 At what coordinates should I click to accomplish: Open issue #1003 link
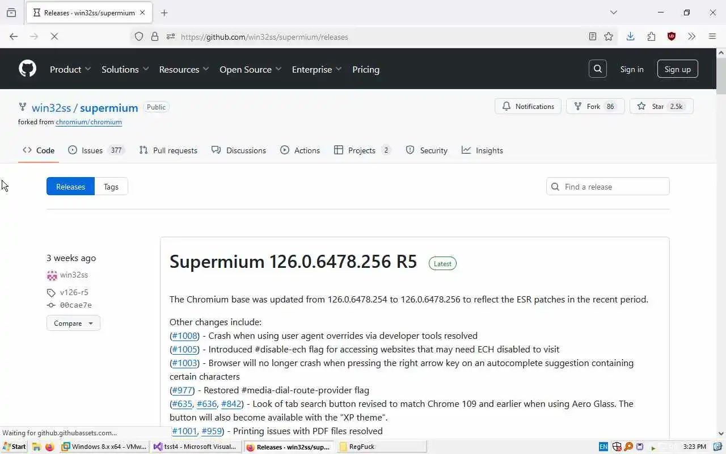(184, 363)
